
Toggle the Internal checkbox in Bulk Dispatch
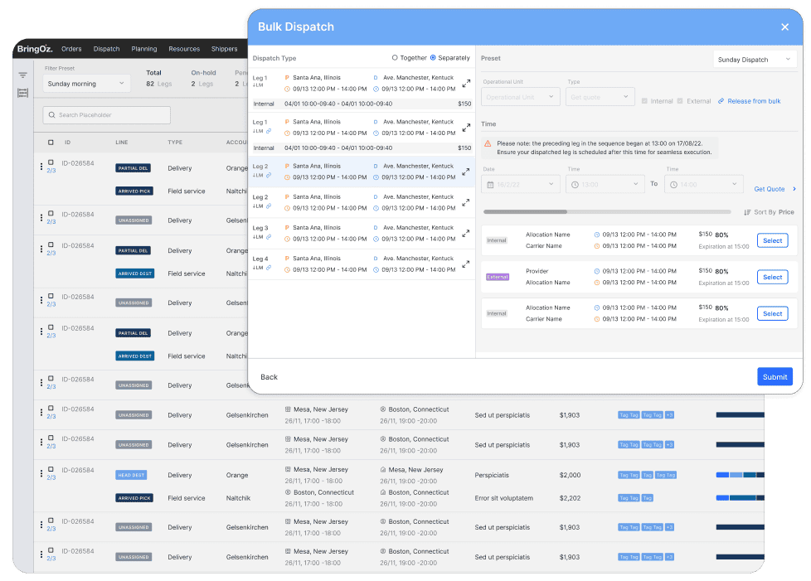pyautogui.click(x=644, y=101)
